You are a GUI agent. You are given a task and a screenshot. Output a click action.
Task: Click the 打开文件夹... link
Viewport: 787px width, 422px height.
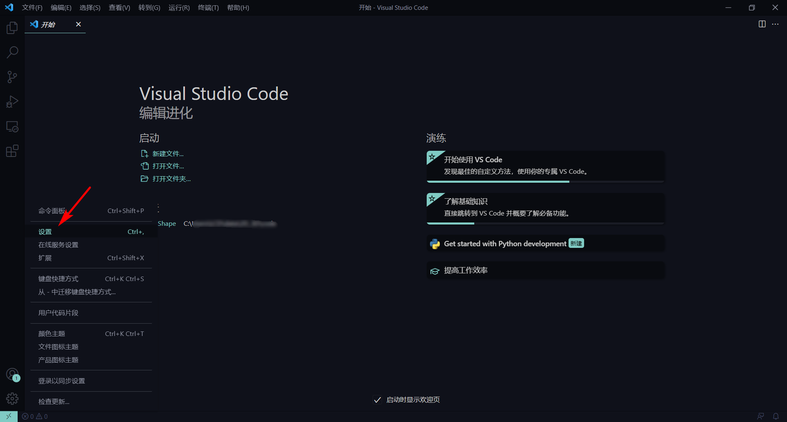point(172,179)
